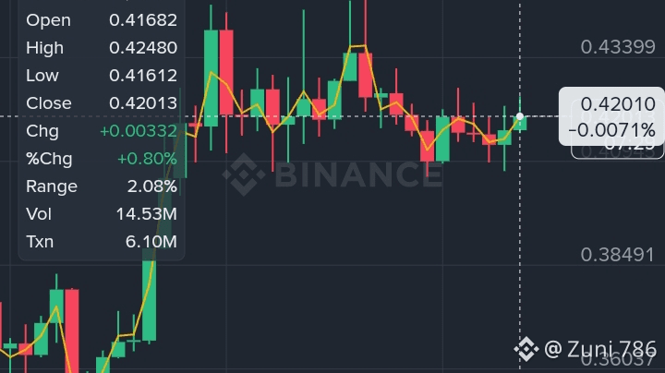Click the -0.0071% change label
665x373 pixels.
tap(611, 130)
